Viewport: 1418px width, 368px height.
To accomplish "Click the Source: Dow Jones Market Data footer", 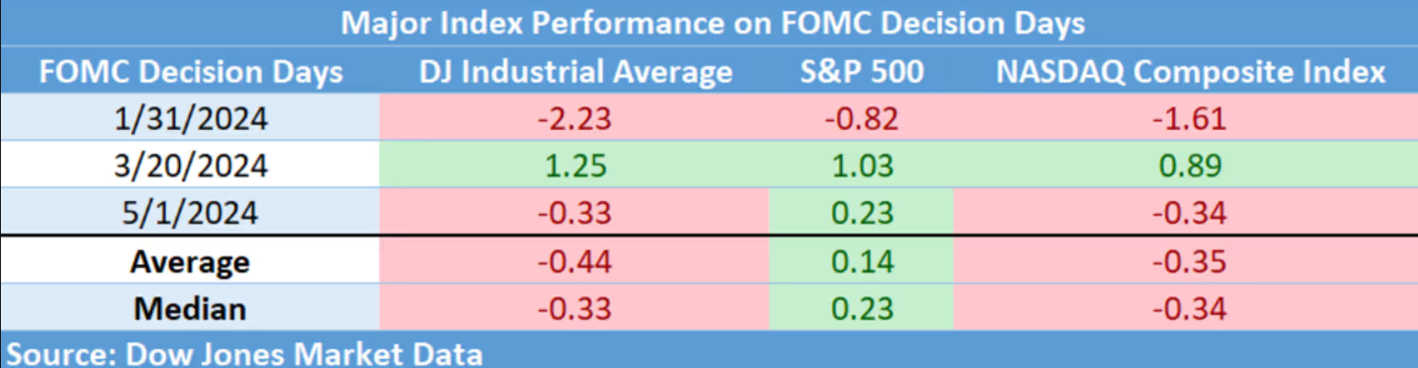I will [x=244, y=353].
